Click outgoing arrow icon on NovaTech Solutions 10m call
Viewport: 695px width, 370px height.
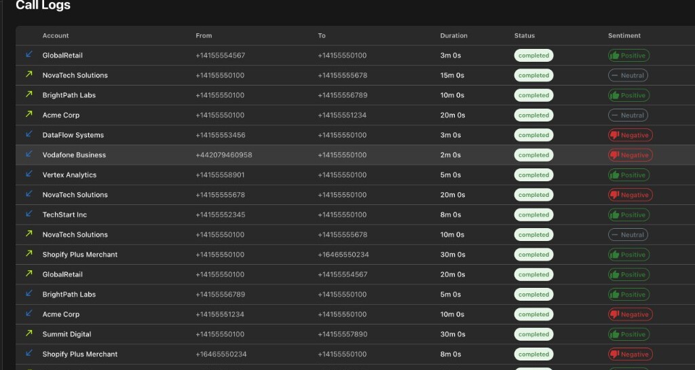(x=29, y=234)
